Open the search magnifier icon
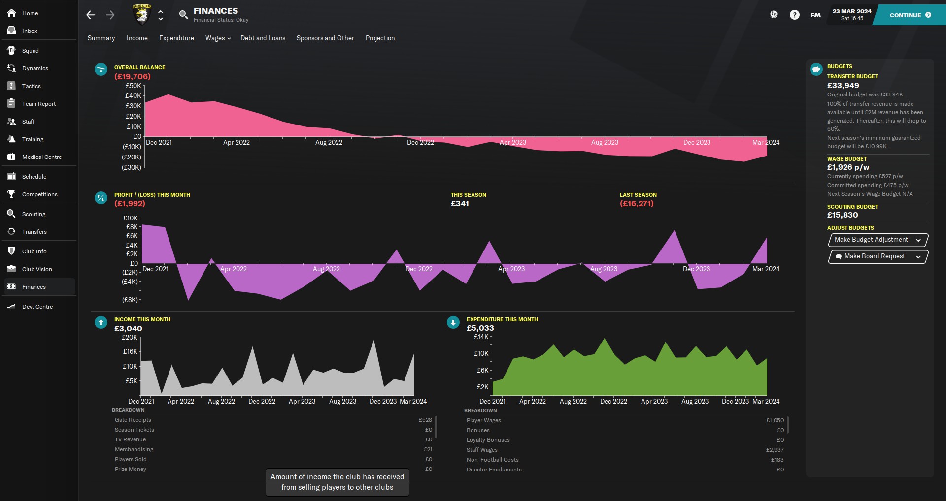946x501 pixels. (183, 15)
